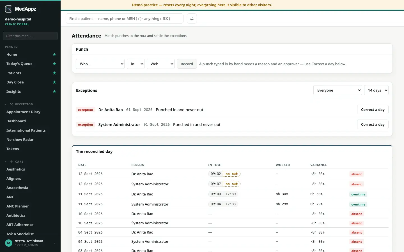Open the ANC menu item
404x252 pixels.
(10, 197)
